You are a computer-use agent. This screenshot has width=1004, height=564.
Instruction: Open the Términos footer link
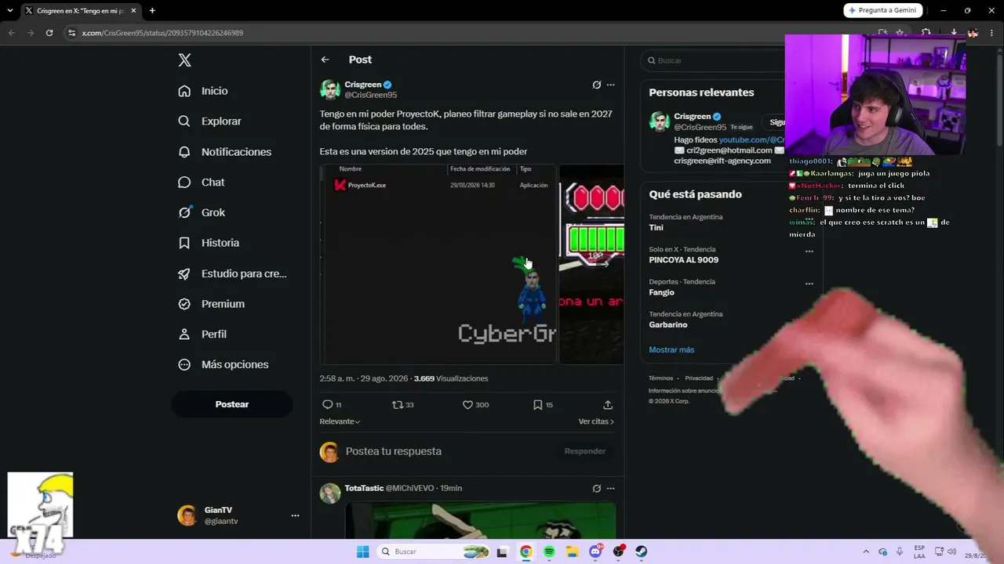pyautogui.click(x=660, y=378)
